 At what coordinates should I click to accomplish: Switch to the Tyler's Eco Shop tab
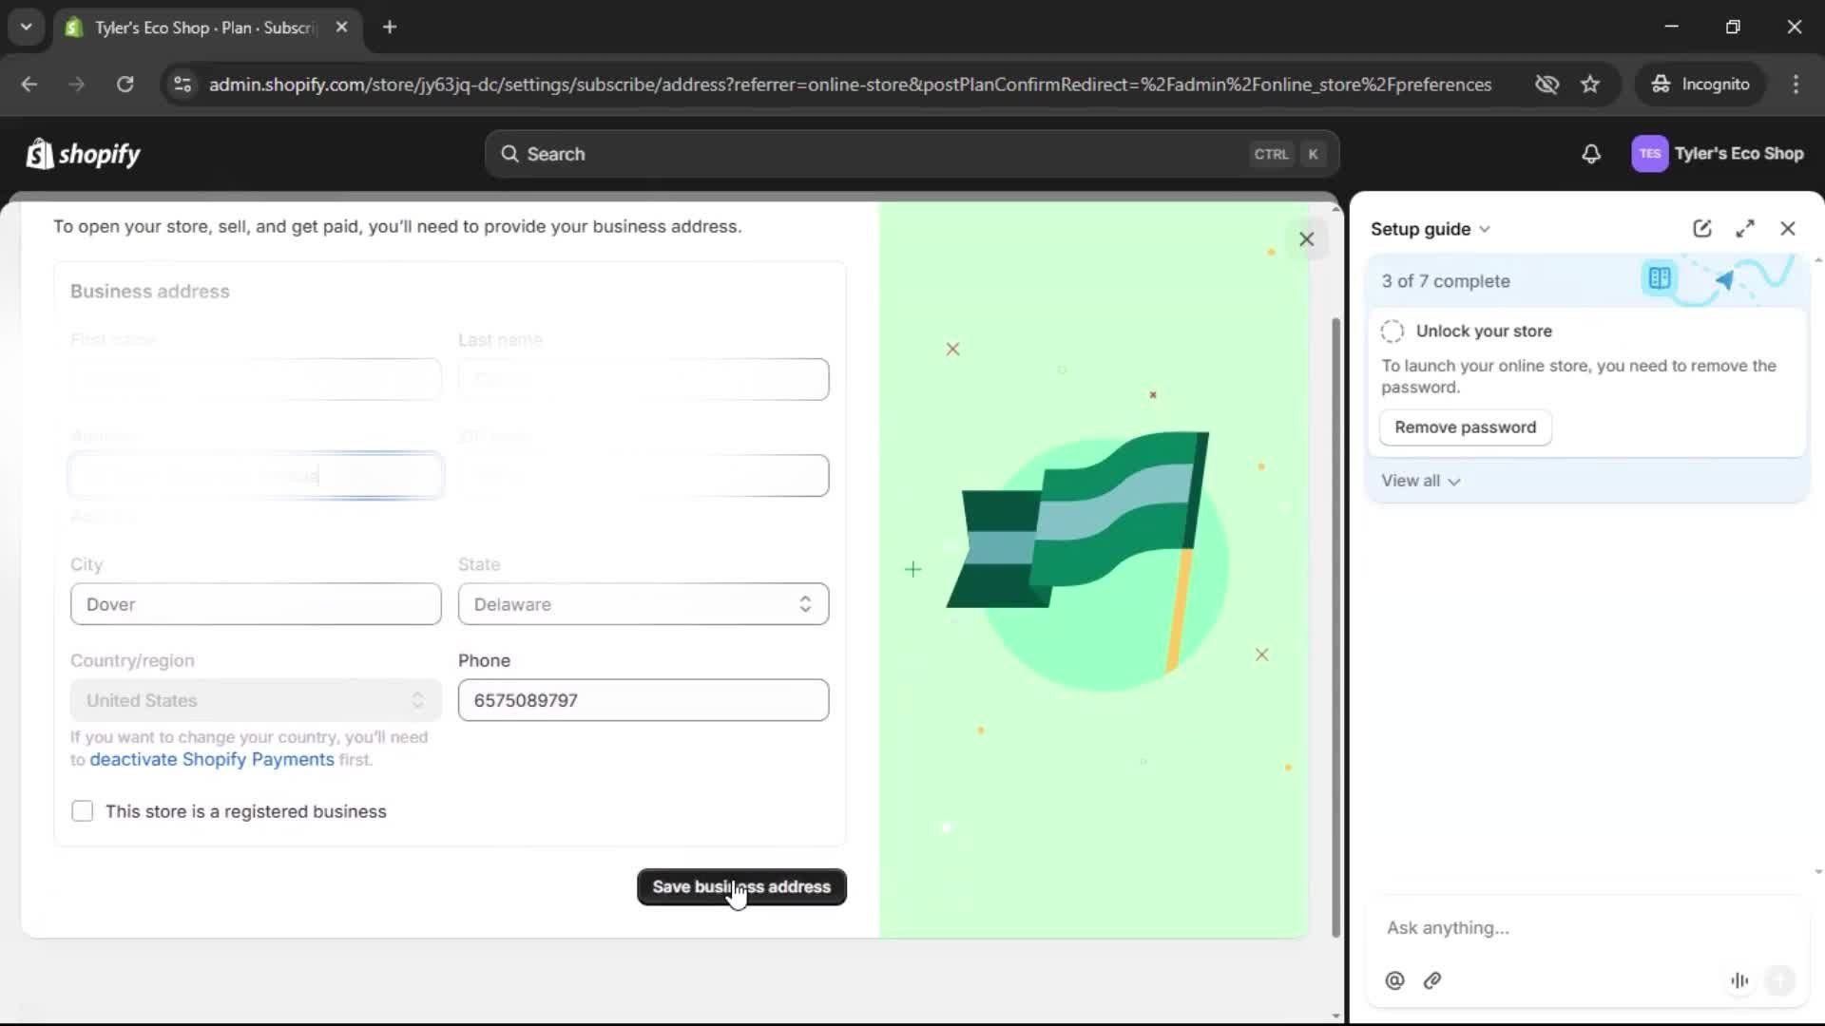[190, 28]
